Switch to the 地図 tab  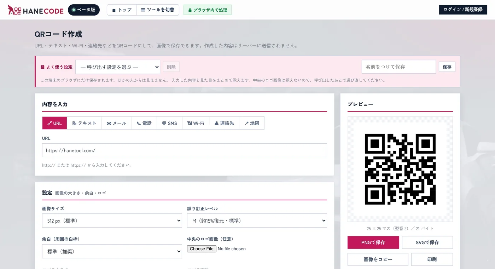point(252,123)
